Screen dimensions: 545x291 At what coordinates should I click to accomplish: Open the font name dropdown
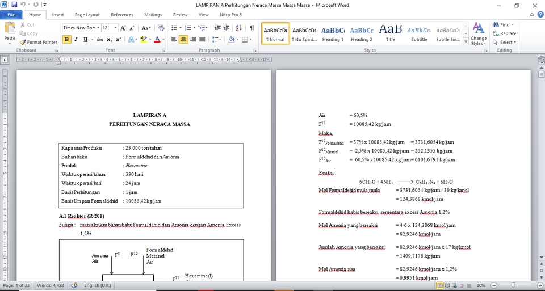(x=98, y=28)
